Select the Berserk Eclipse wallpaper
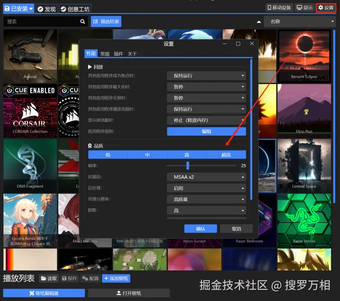Screen dimensions: 340x301 tap(304, 56)
